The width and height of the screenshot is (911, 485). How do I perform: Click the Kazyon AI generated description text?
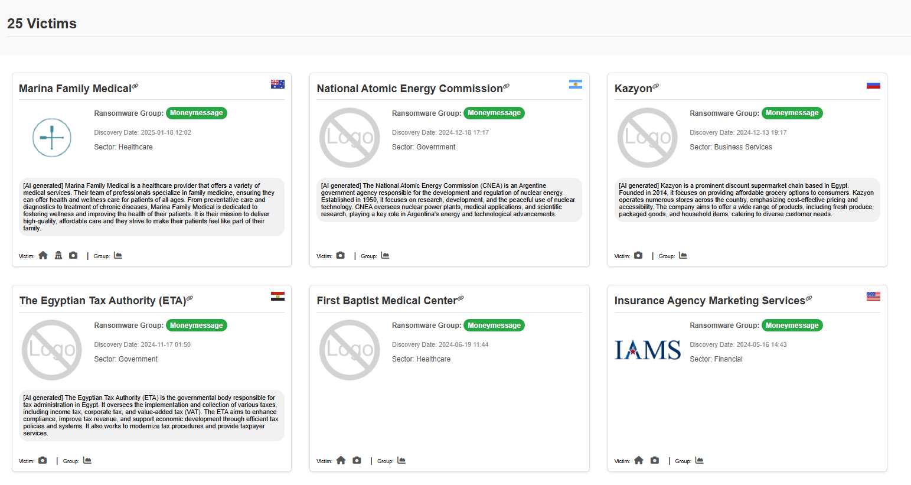(x=746, y=200)
